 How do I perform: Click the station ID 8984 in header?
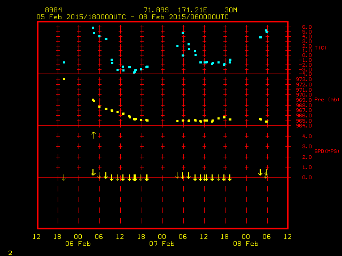point(53,10)
